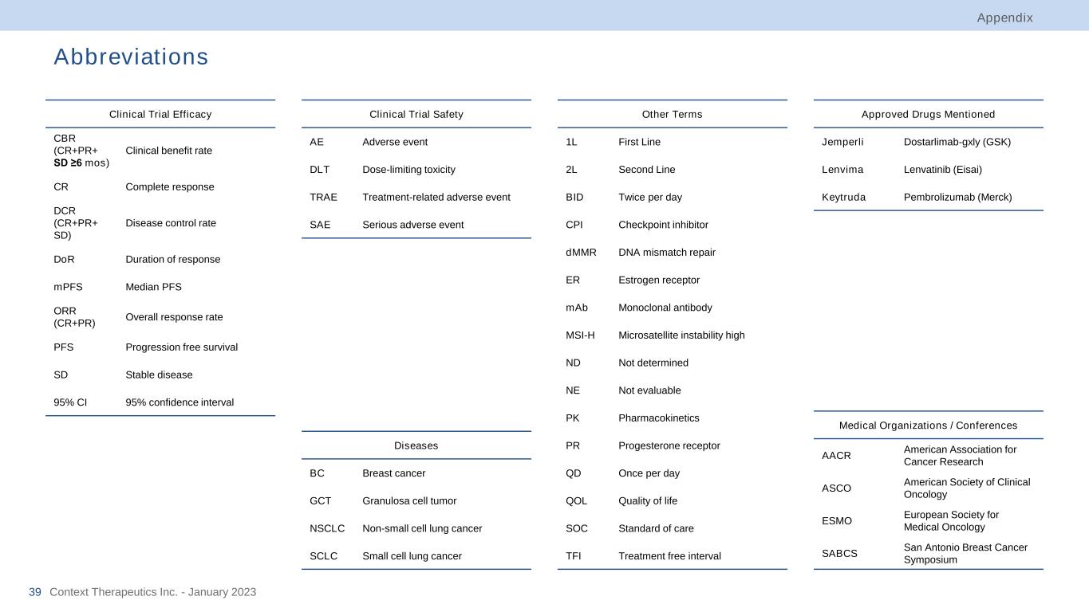The height and width of the screenshot is (612, 1089).
Task: Click the Context Therapeutics Inc. footer text
Action: [x=152, y=592]
